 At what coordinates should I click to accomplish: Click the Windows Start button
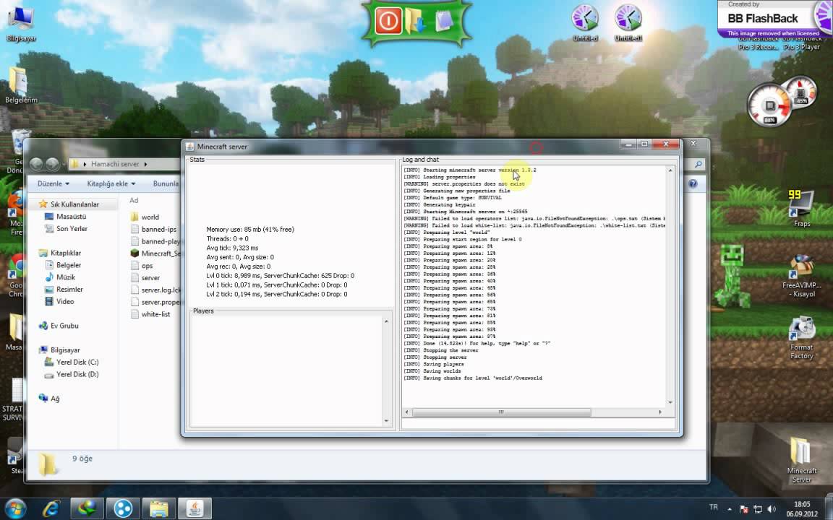tap(15, 508)
